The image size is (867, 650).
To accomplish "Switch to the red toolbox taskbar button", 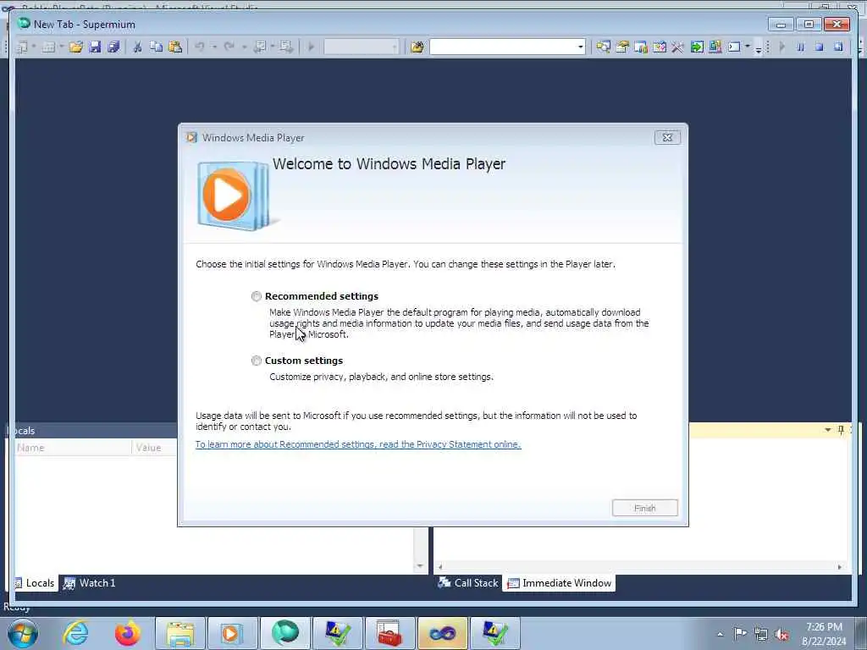I will click(x=389, y=633).
